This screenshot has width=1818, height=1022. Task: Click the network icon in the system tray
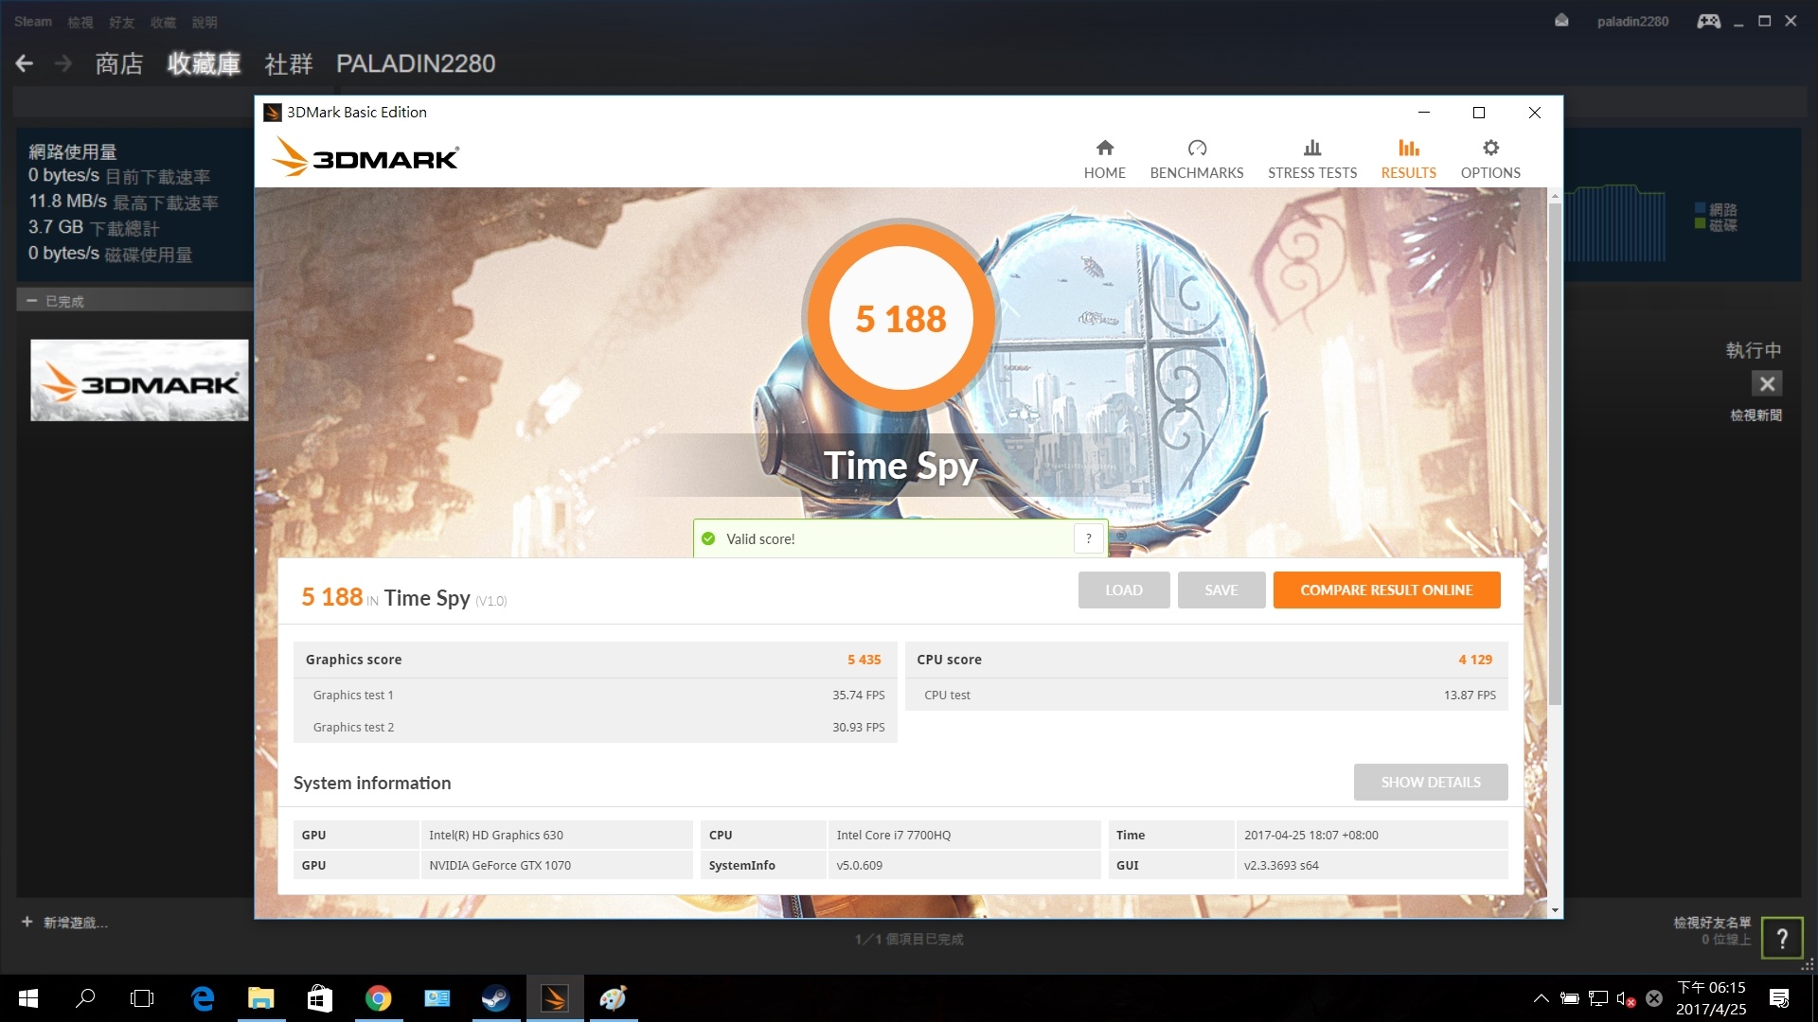[x=1598, y=998]
